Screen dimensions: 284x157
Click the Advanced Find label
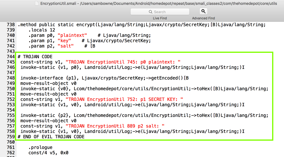[203, 18]
